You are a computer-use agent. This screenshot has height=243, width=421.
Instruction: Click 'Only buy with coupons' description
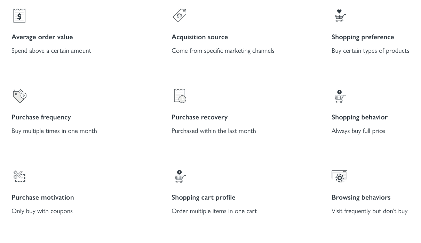click(x=42, y=211)
